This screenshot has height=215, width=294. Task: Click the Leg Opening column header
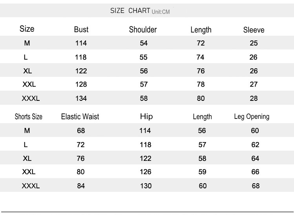(x=252, y=117)
